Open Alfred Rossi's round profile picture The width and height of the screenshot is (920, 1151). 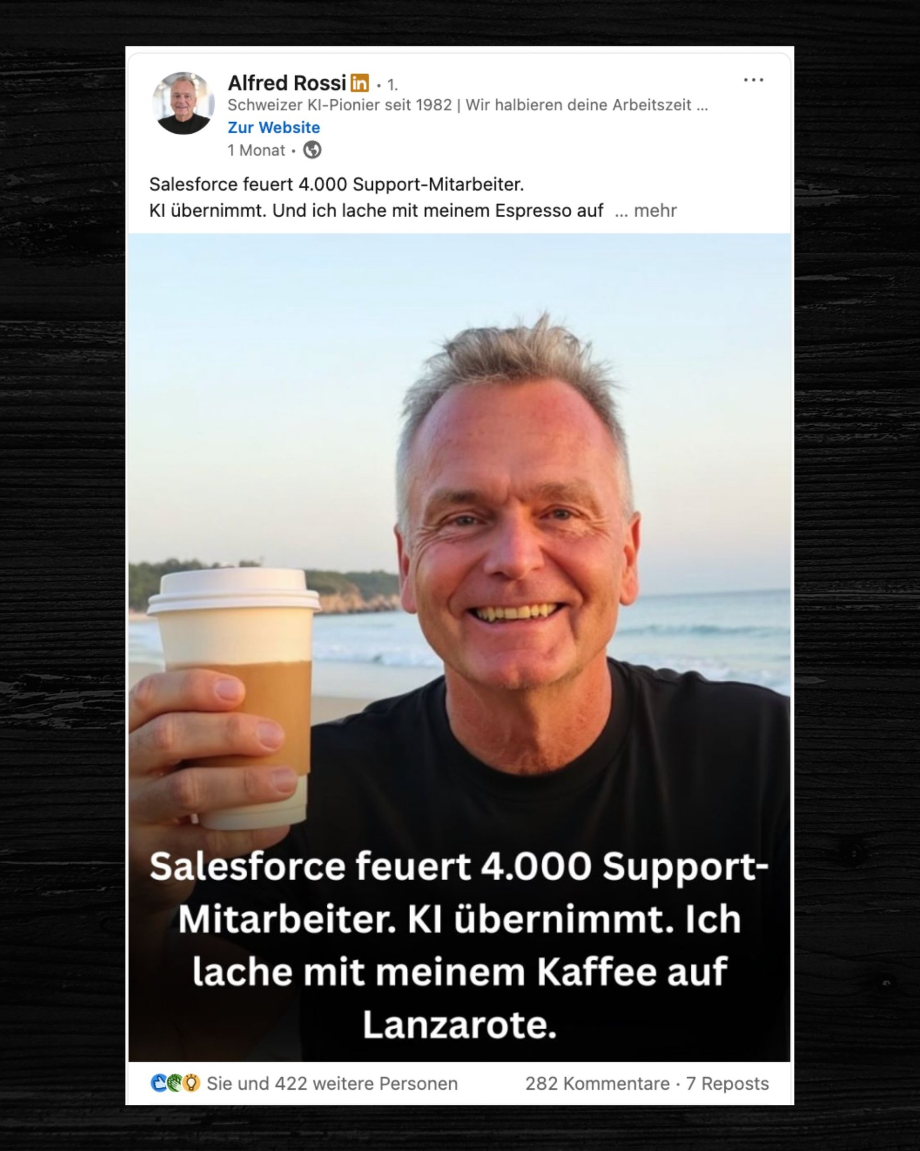(x=183, y=103)
